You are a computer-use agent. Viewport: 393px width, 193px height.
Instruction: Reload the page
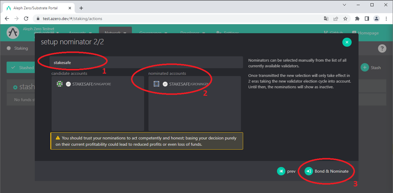coord(26,19)
